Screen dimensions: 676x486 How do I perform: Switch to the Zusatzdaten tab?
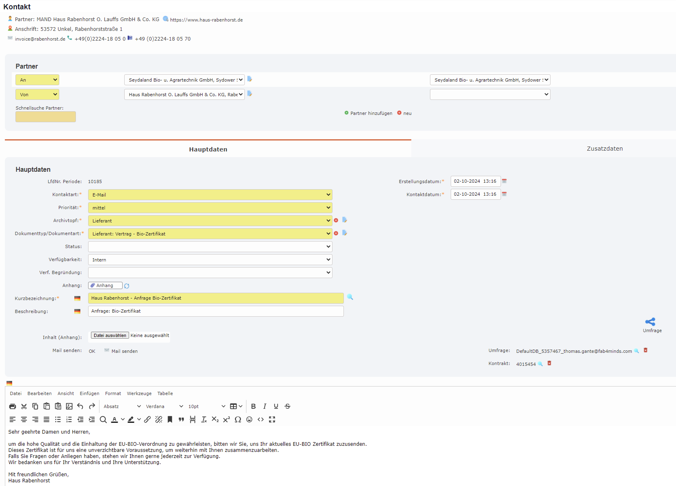coord(605,148)
